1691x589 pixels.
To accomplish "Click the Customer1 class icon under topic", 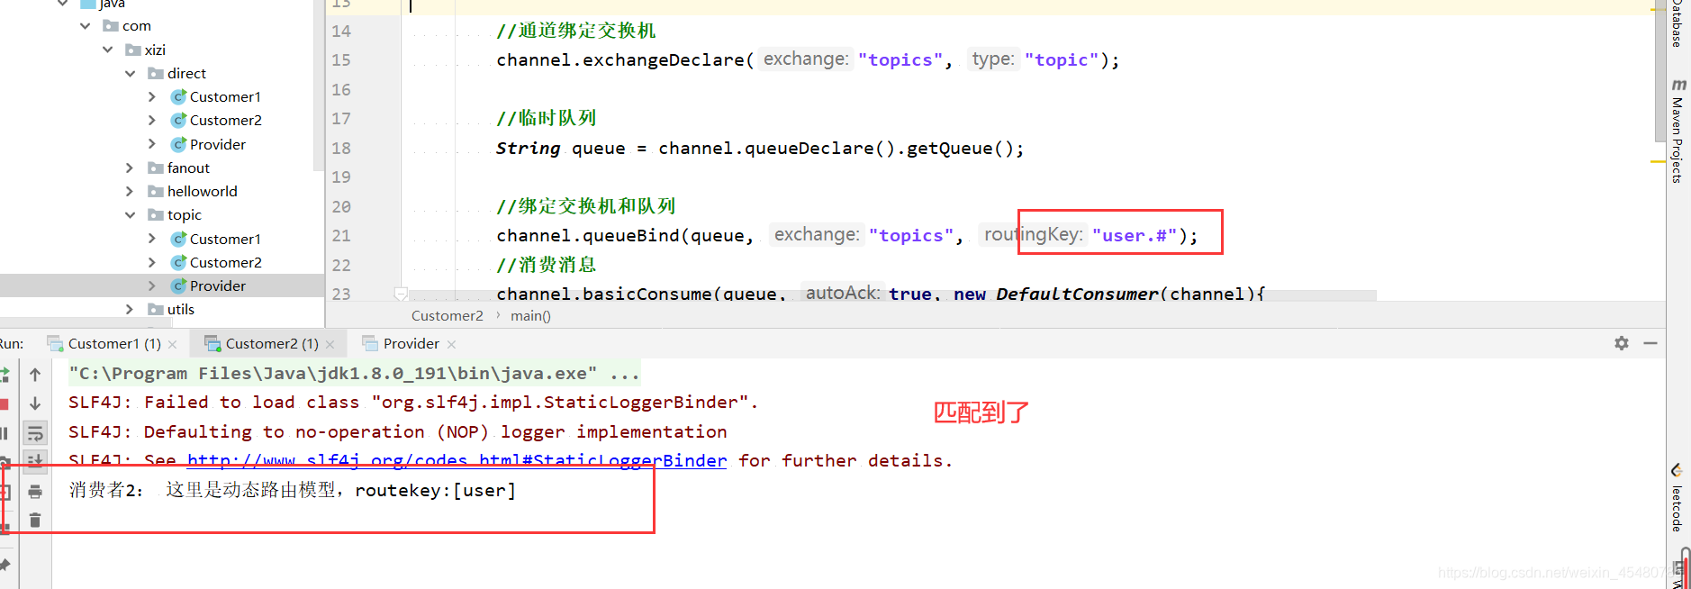I will (178, 239).
